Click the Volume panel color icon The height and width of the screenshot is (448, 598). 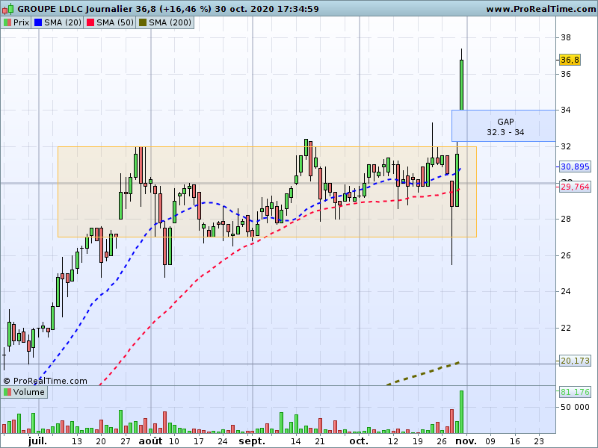(7, 392)
